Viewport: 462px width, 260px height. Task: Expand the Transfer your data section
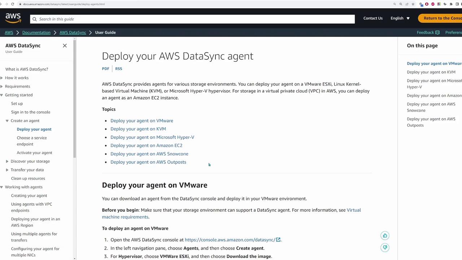(x=7, y=170)
